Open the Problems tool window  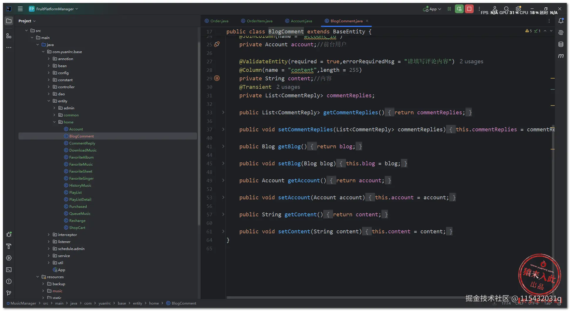click(x=9, y=281)
